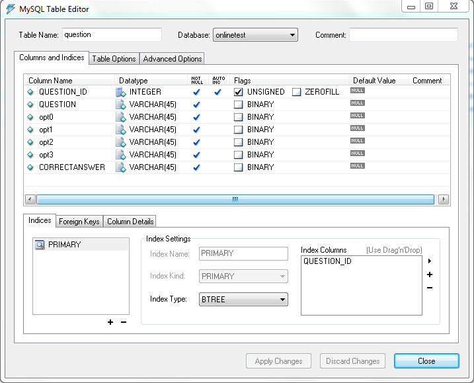Open the Database dropdown showing onlinetest
474x383 pixels.
pyautogui.click(x=255, y=35)
